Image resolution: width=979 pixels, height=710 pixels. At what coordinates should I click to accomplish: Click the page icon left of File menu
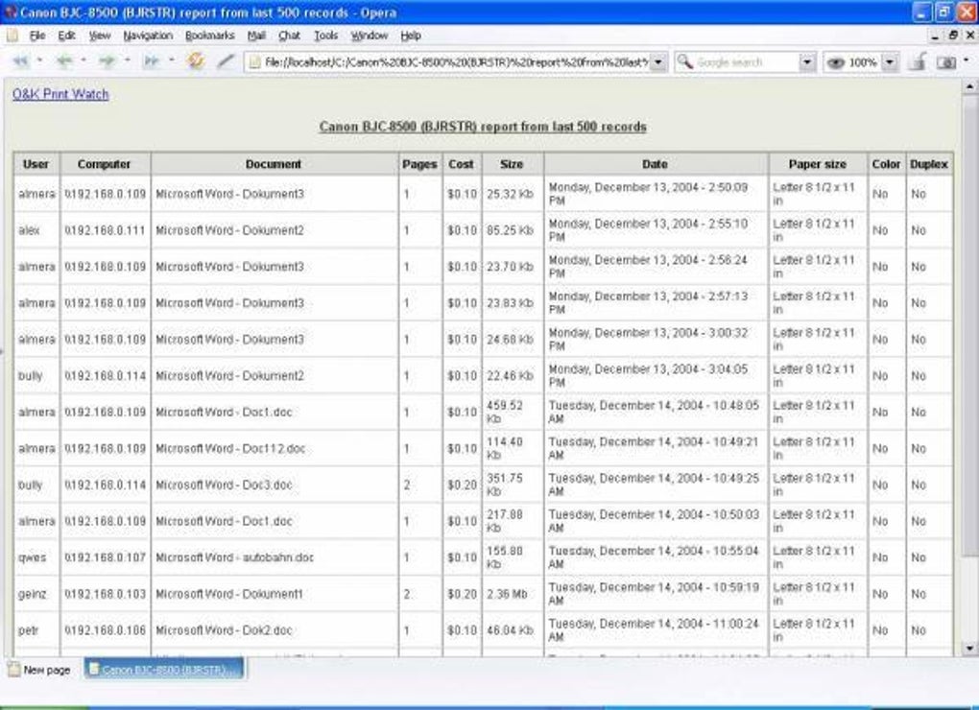pyautogui.click(x=13, y=35)
